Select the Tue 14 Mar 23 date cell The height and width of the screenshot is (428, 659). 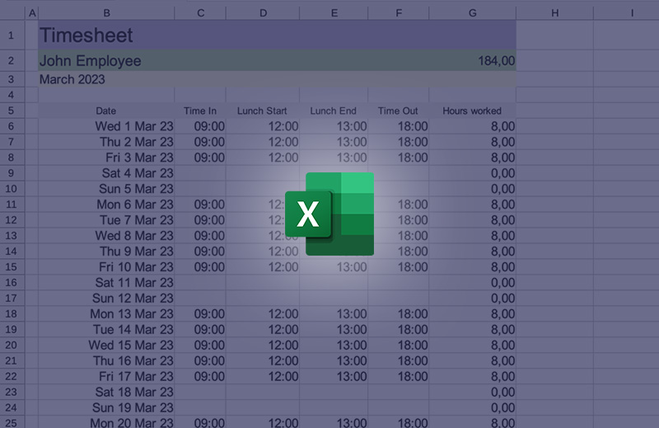[106, 330]
